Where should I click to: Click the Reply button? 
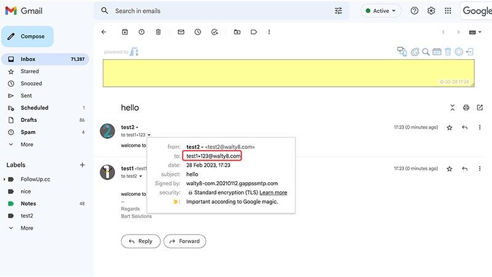[141, 241]
